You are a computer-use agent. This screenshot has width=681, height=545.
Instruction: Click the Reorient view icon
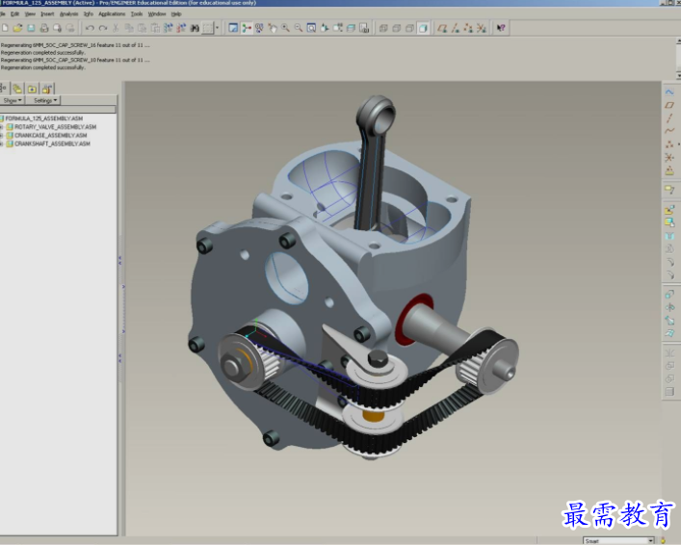point(325,28)
